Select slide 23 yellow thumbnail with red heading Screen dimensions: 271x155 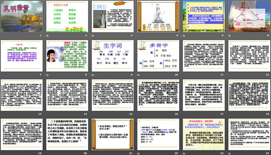[x=204, y=134]
